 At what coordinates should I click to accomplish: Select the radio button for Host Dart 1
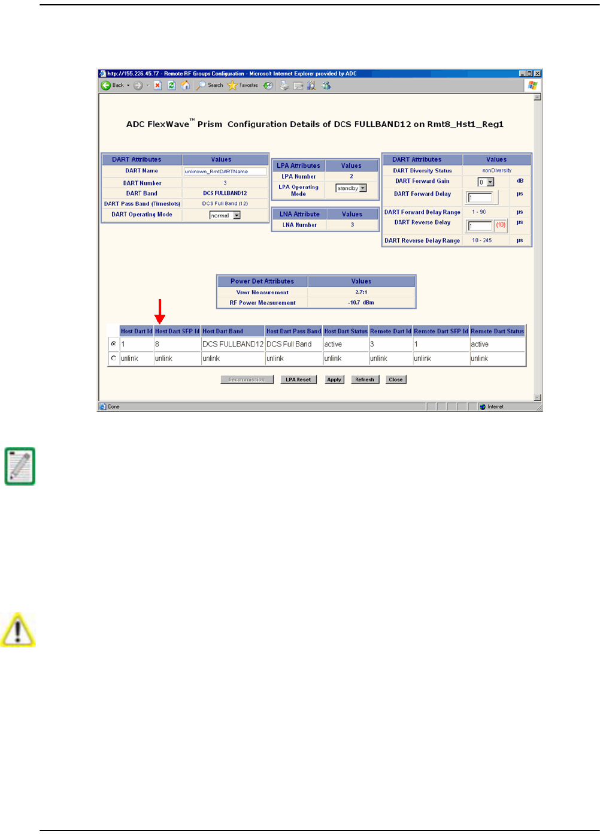coord(113,344)
